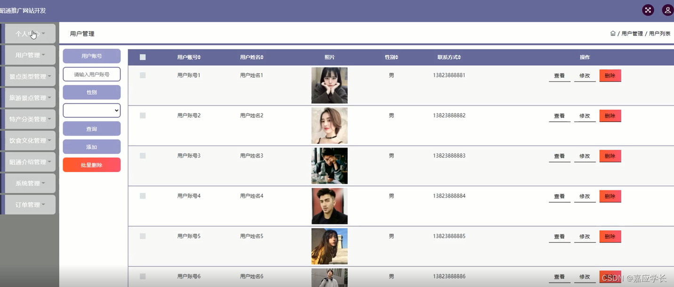The width and height of the screenshot is (674, 287).
Task: Check the box for 用户账号2 row
Action: [143, 115]
